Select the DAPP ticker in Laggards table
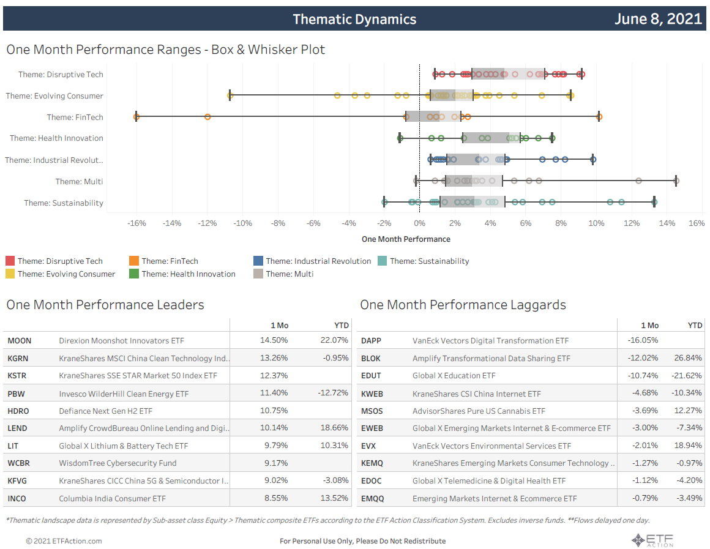Viewport: 710px width, 549px height. 371,341
